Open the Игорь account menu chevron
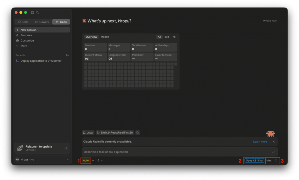 click(67, 160)
